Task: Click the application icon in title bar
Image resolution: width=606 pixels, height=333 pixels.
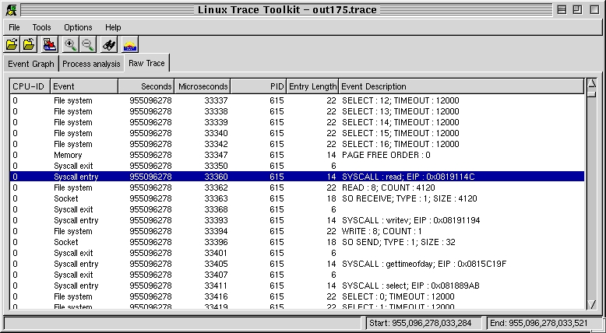Action: click(11, 9)
